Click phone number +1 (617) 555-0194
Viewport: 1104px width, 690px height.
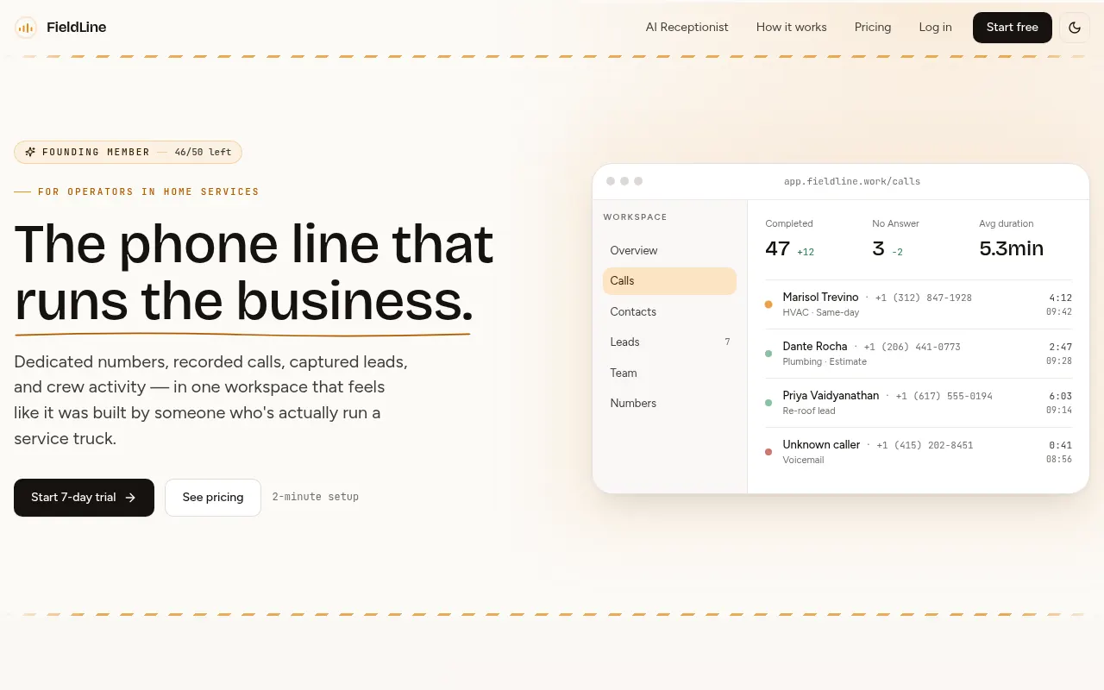point(944,397)
